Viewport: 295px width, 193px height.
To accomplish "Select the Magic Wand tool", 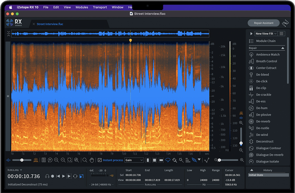I will click(x=181, y=160).
